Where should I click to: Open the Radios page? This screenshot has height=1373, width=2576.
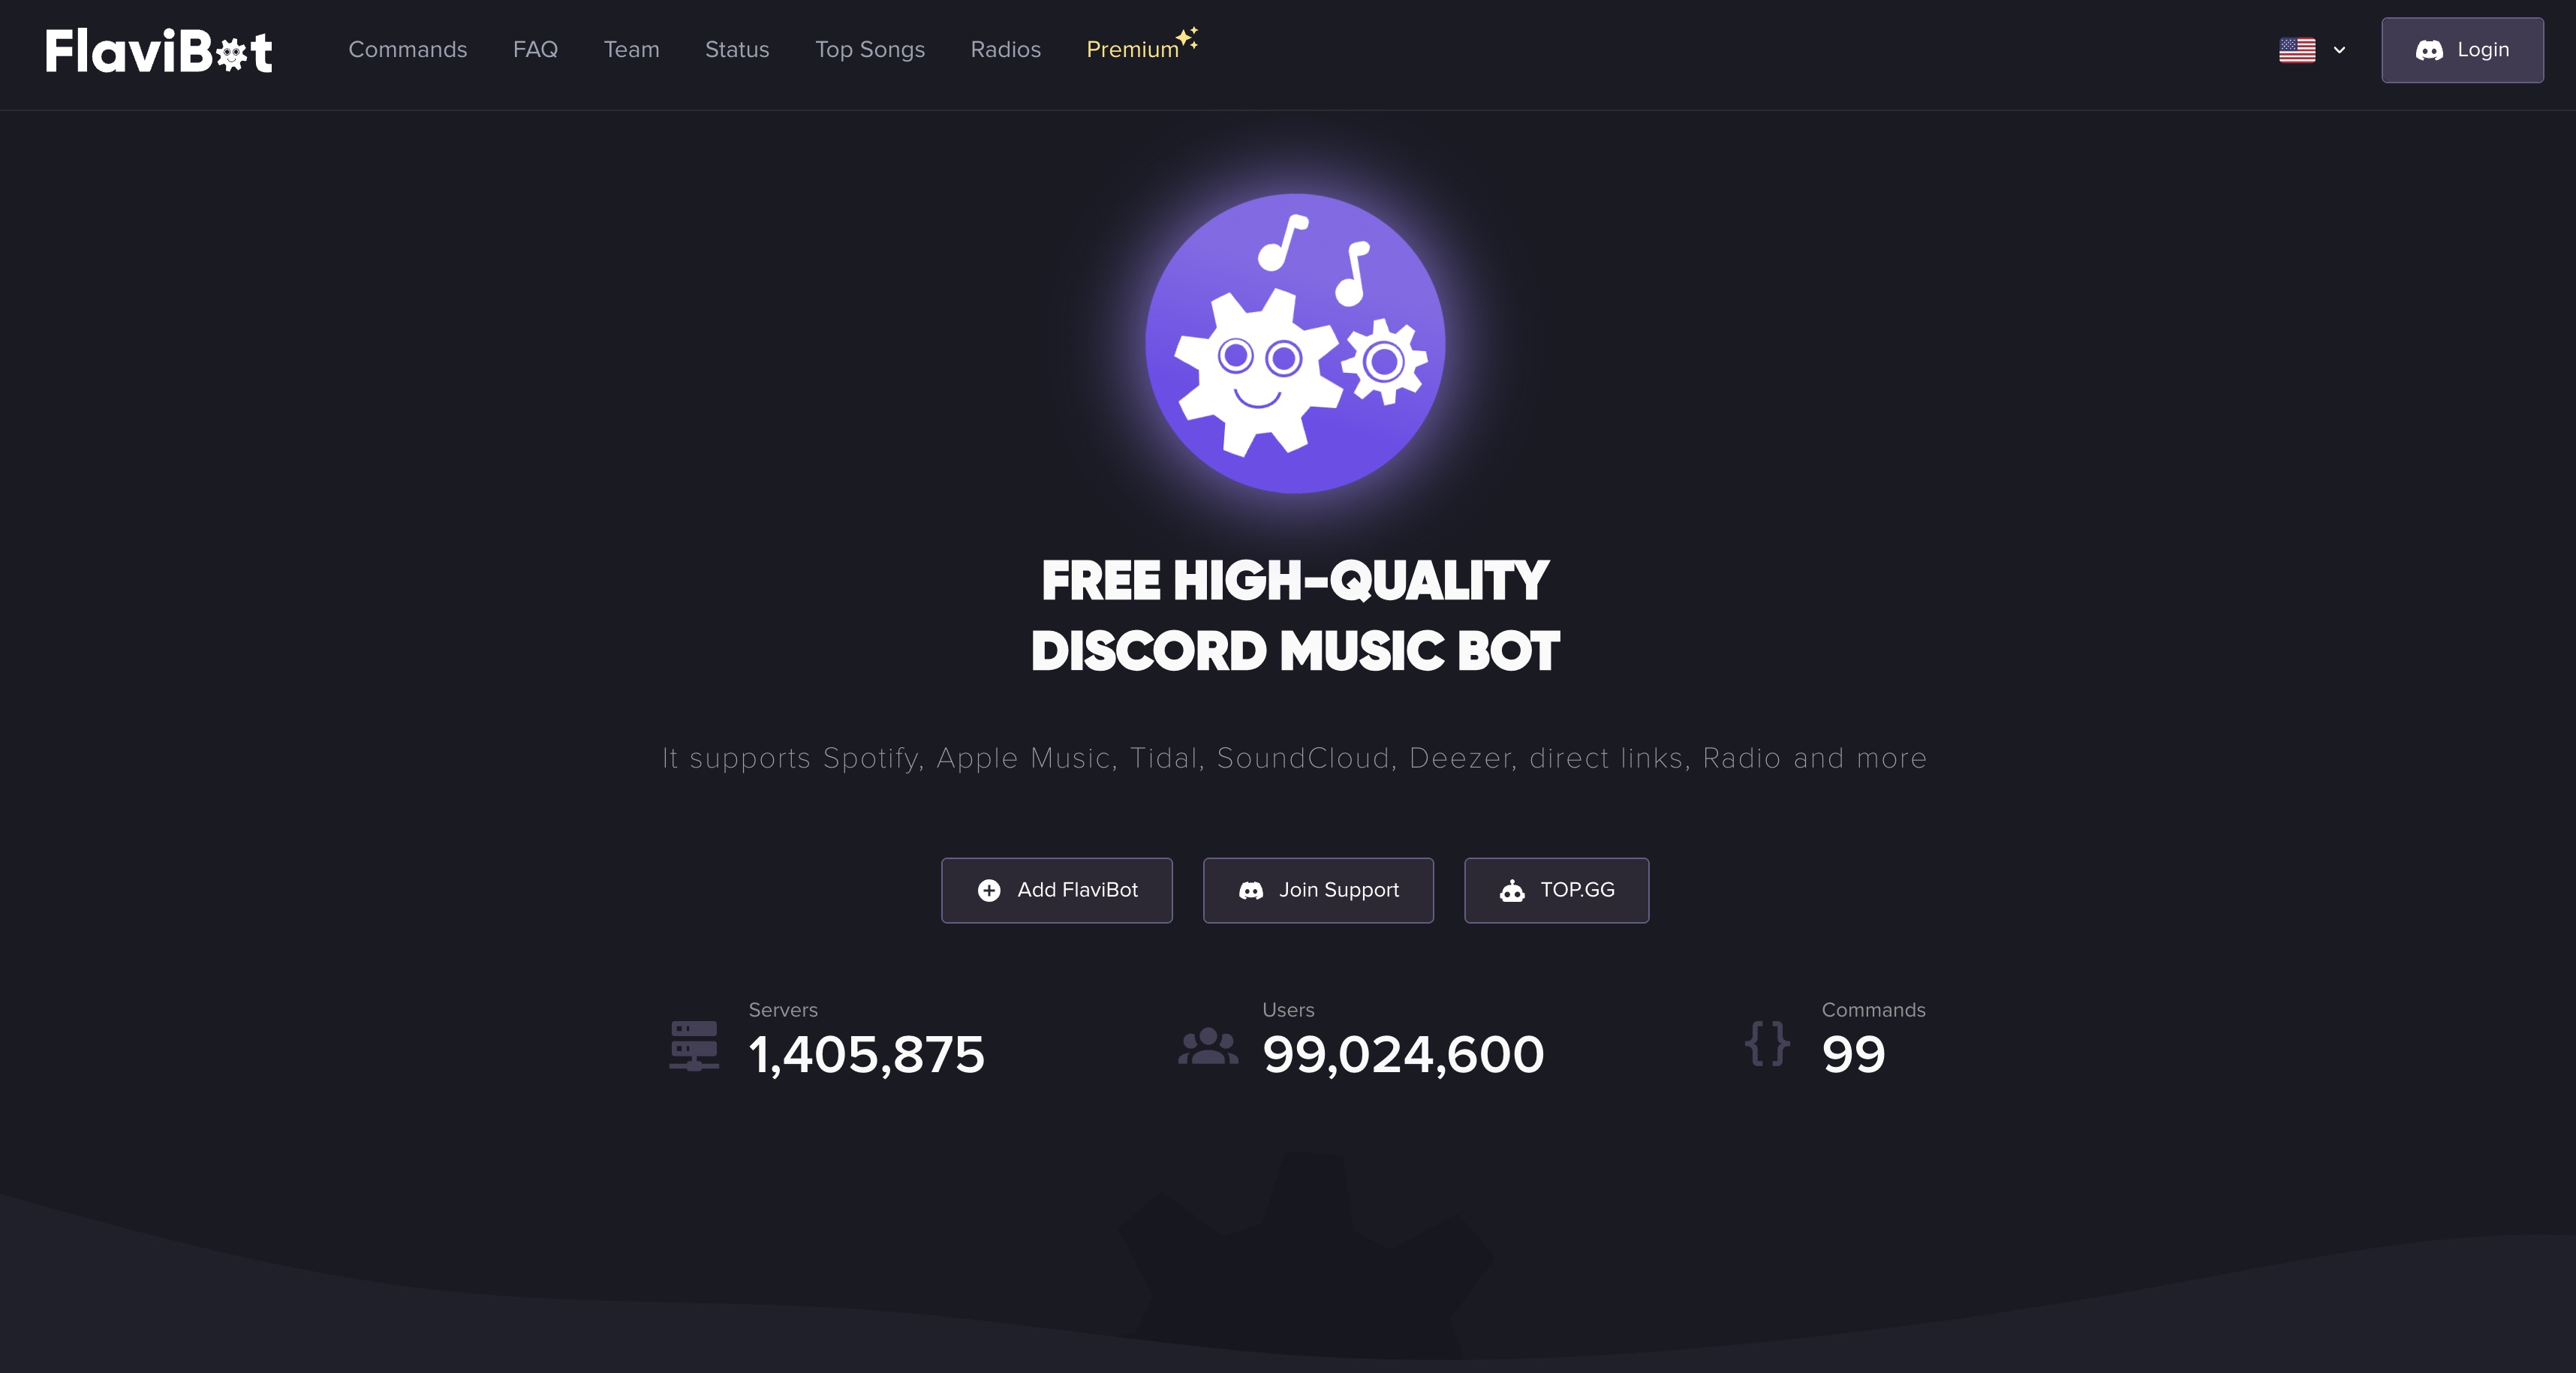(x=1006, y=50)
